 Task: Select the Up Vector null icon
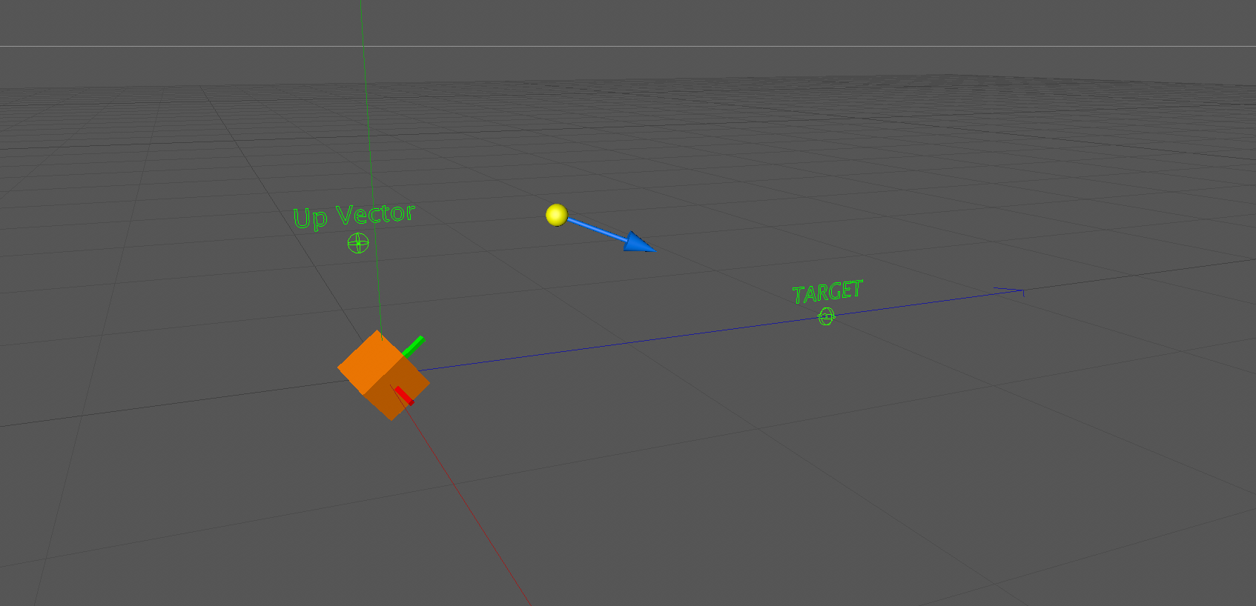(358, 243)
